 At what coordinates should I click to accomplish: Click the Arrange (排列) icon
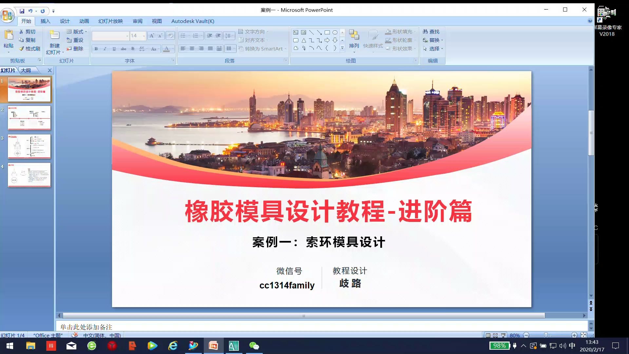354,35
